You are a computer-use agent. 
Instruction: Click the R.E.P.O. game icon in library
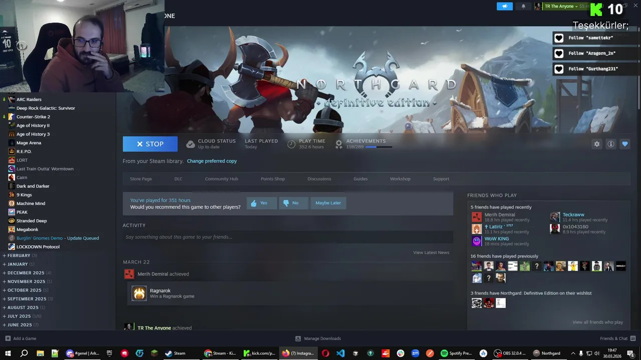click(x=12, y=151)
